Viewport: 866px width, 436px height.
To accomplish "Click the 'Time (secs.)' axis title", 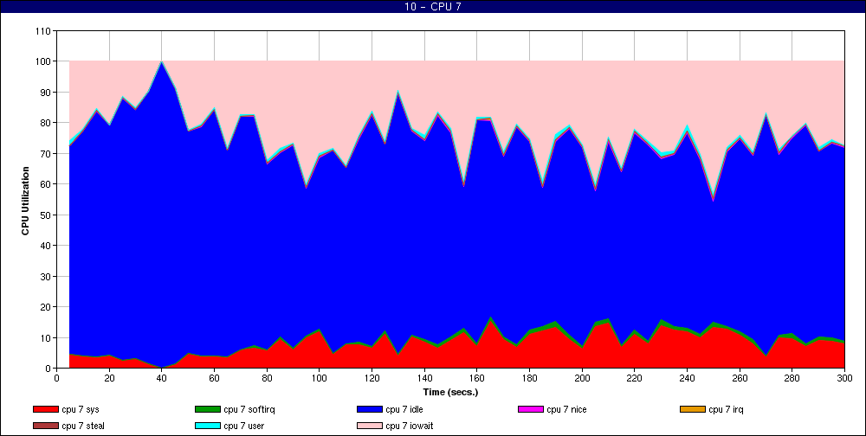I will tap(450, 393).
